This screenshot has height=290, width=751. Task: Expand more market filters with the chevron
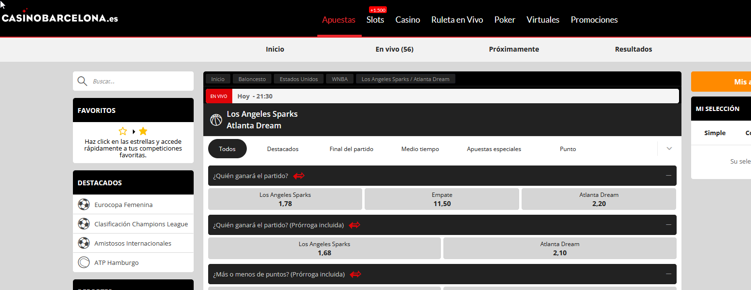pos(669,149)
